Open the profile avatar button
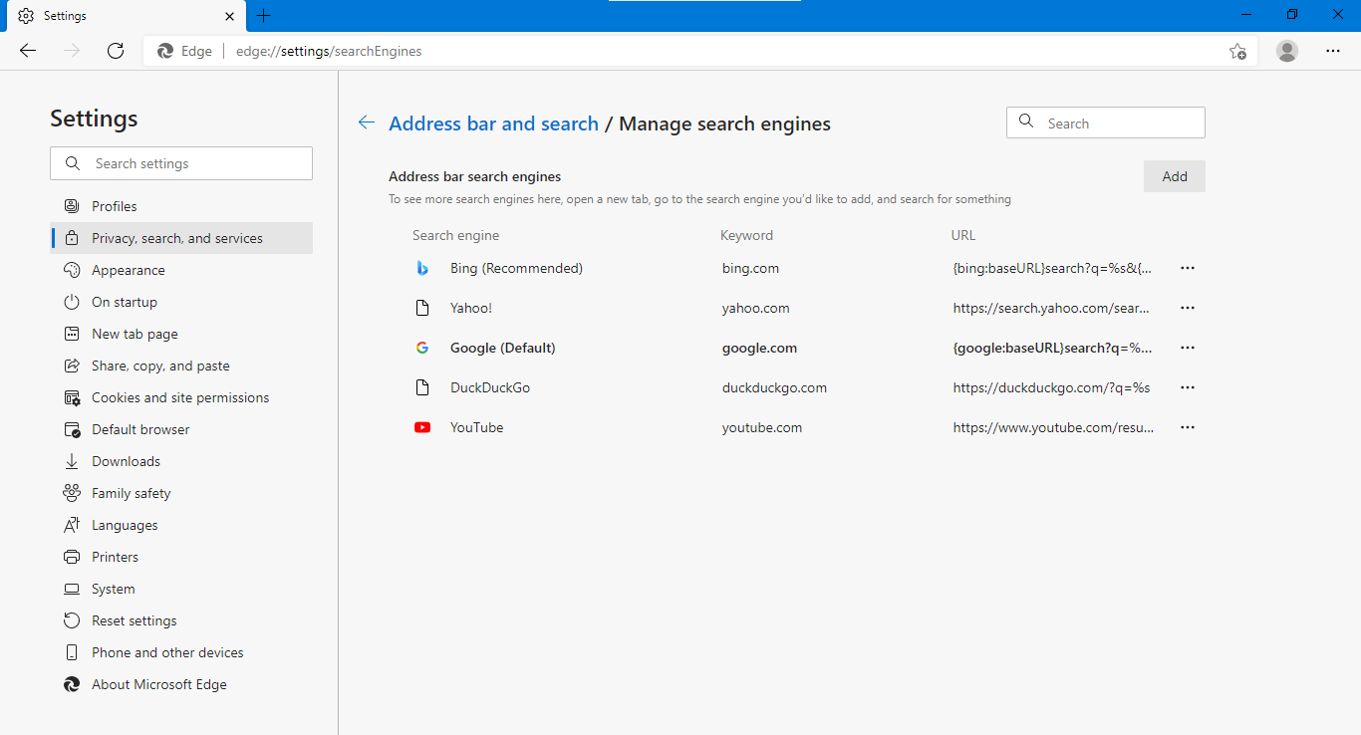Viewport: 1361px width, 735px height. [1287, 51]
